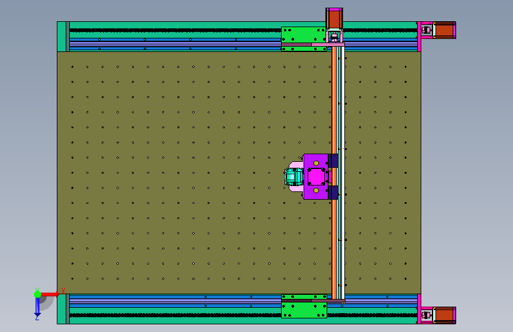513x332 pixels.
Task: Select the upper yellow bolt on the magenta carriage
Action: pyautogui.click(x=316, y=163)
